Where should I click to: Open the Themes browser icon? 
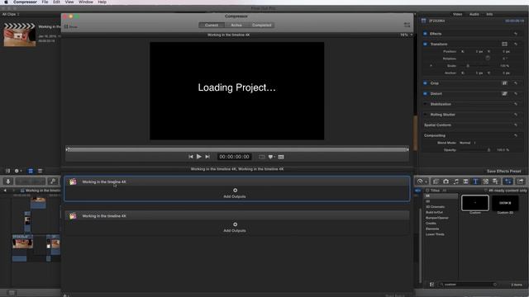pos(495,181)
